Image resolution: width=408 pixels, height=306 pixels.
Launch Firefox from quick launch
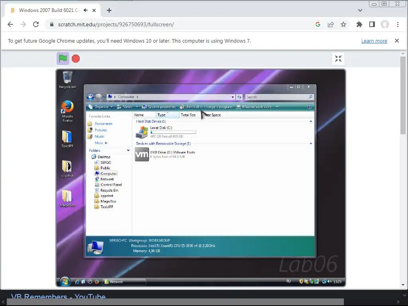pyautogui.click(x=96, y=282)
